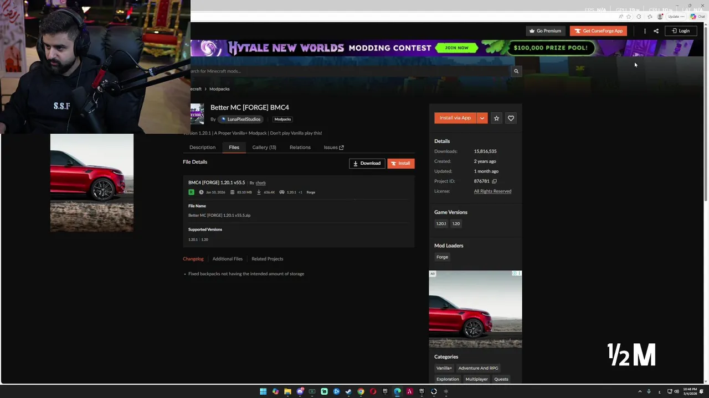Click the Quests category tag
709x398 pixels.
pyautogui.click(x=501, y=379)
